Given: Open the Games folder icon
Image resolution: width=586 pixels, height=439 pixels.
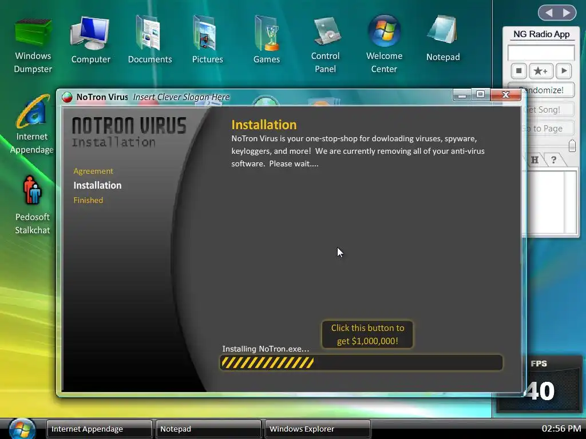Looking at the screenshot, I should point(266,39).
